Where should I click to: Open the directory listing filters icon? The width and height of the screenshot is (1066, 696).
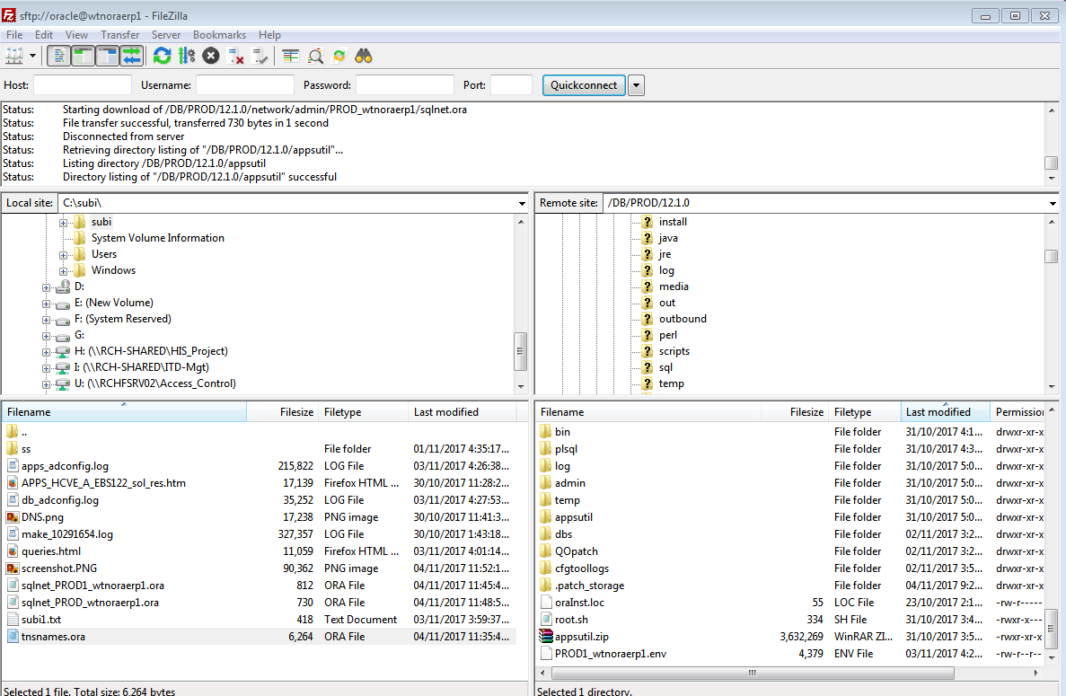(x=290, y=56)
